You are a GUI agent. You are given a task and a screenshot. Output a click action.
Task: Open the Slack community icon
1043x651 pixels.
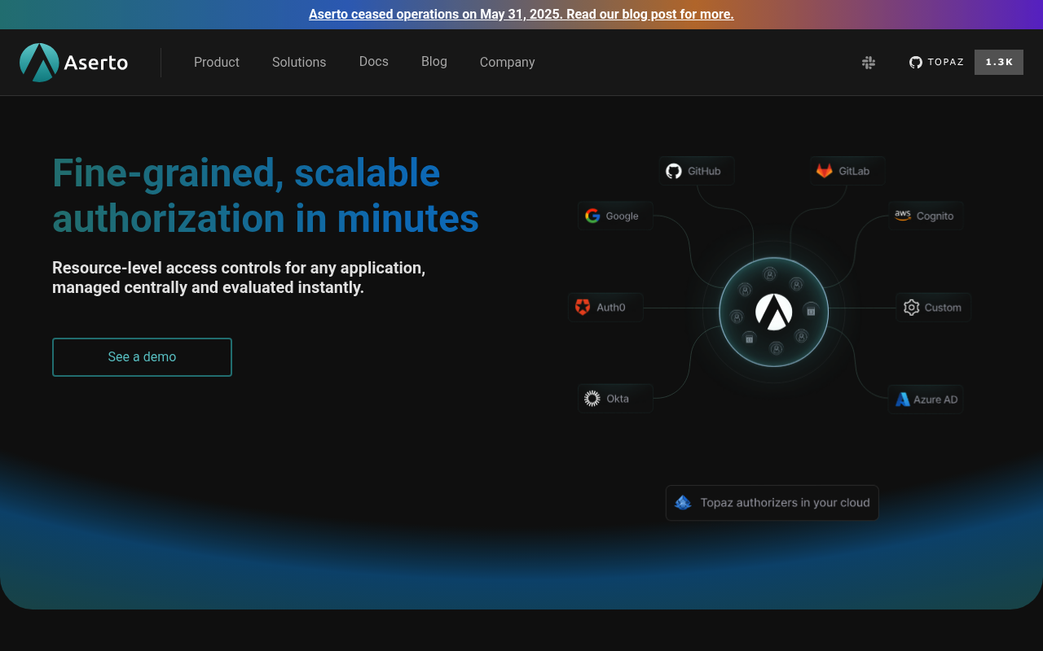pos(869,63)
